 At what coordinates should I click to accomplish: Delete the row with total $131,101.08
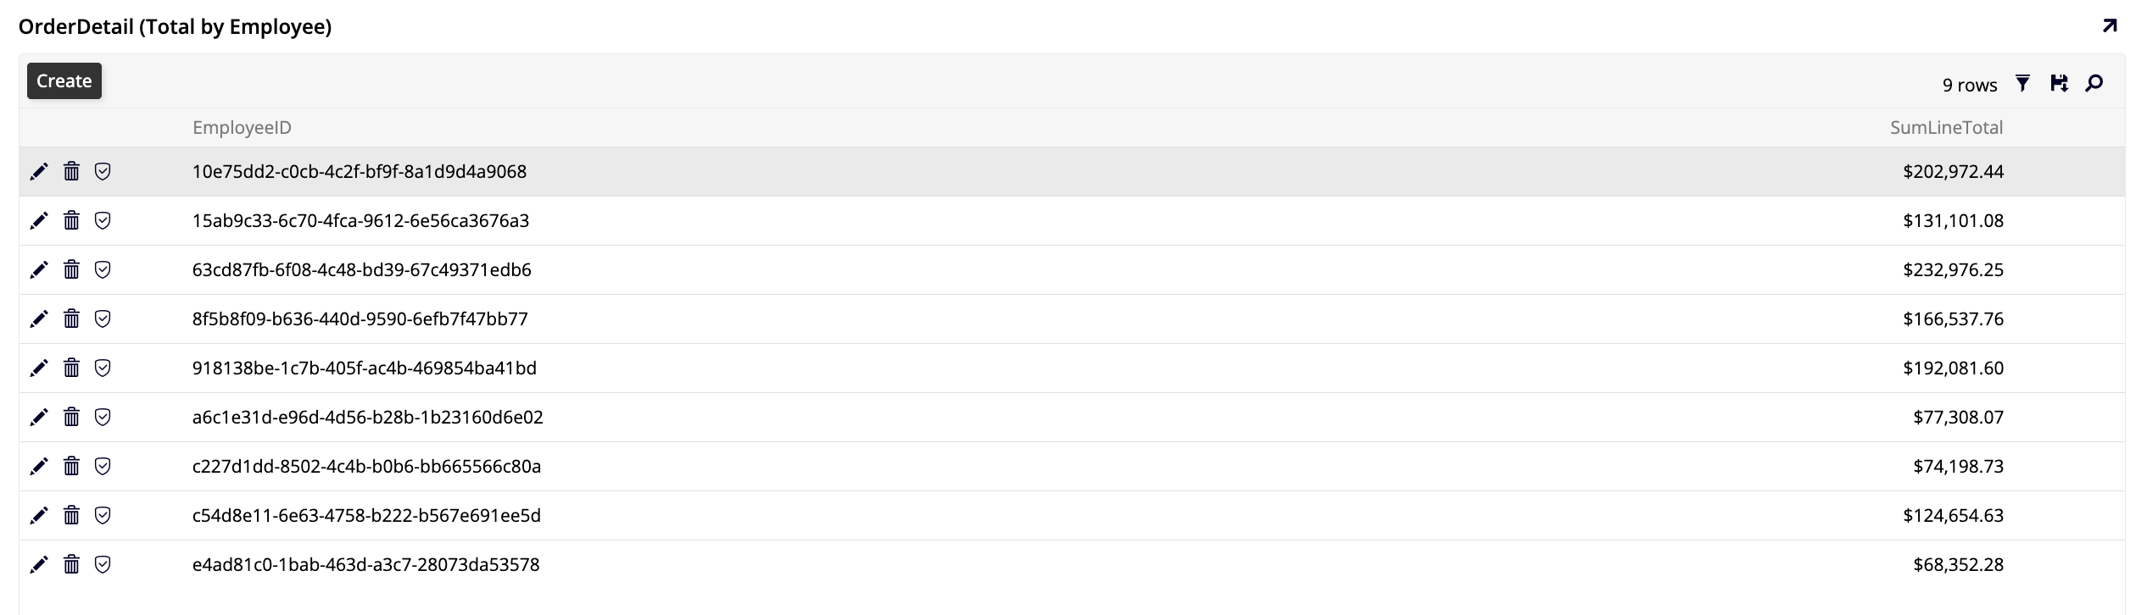(71, 221)
